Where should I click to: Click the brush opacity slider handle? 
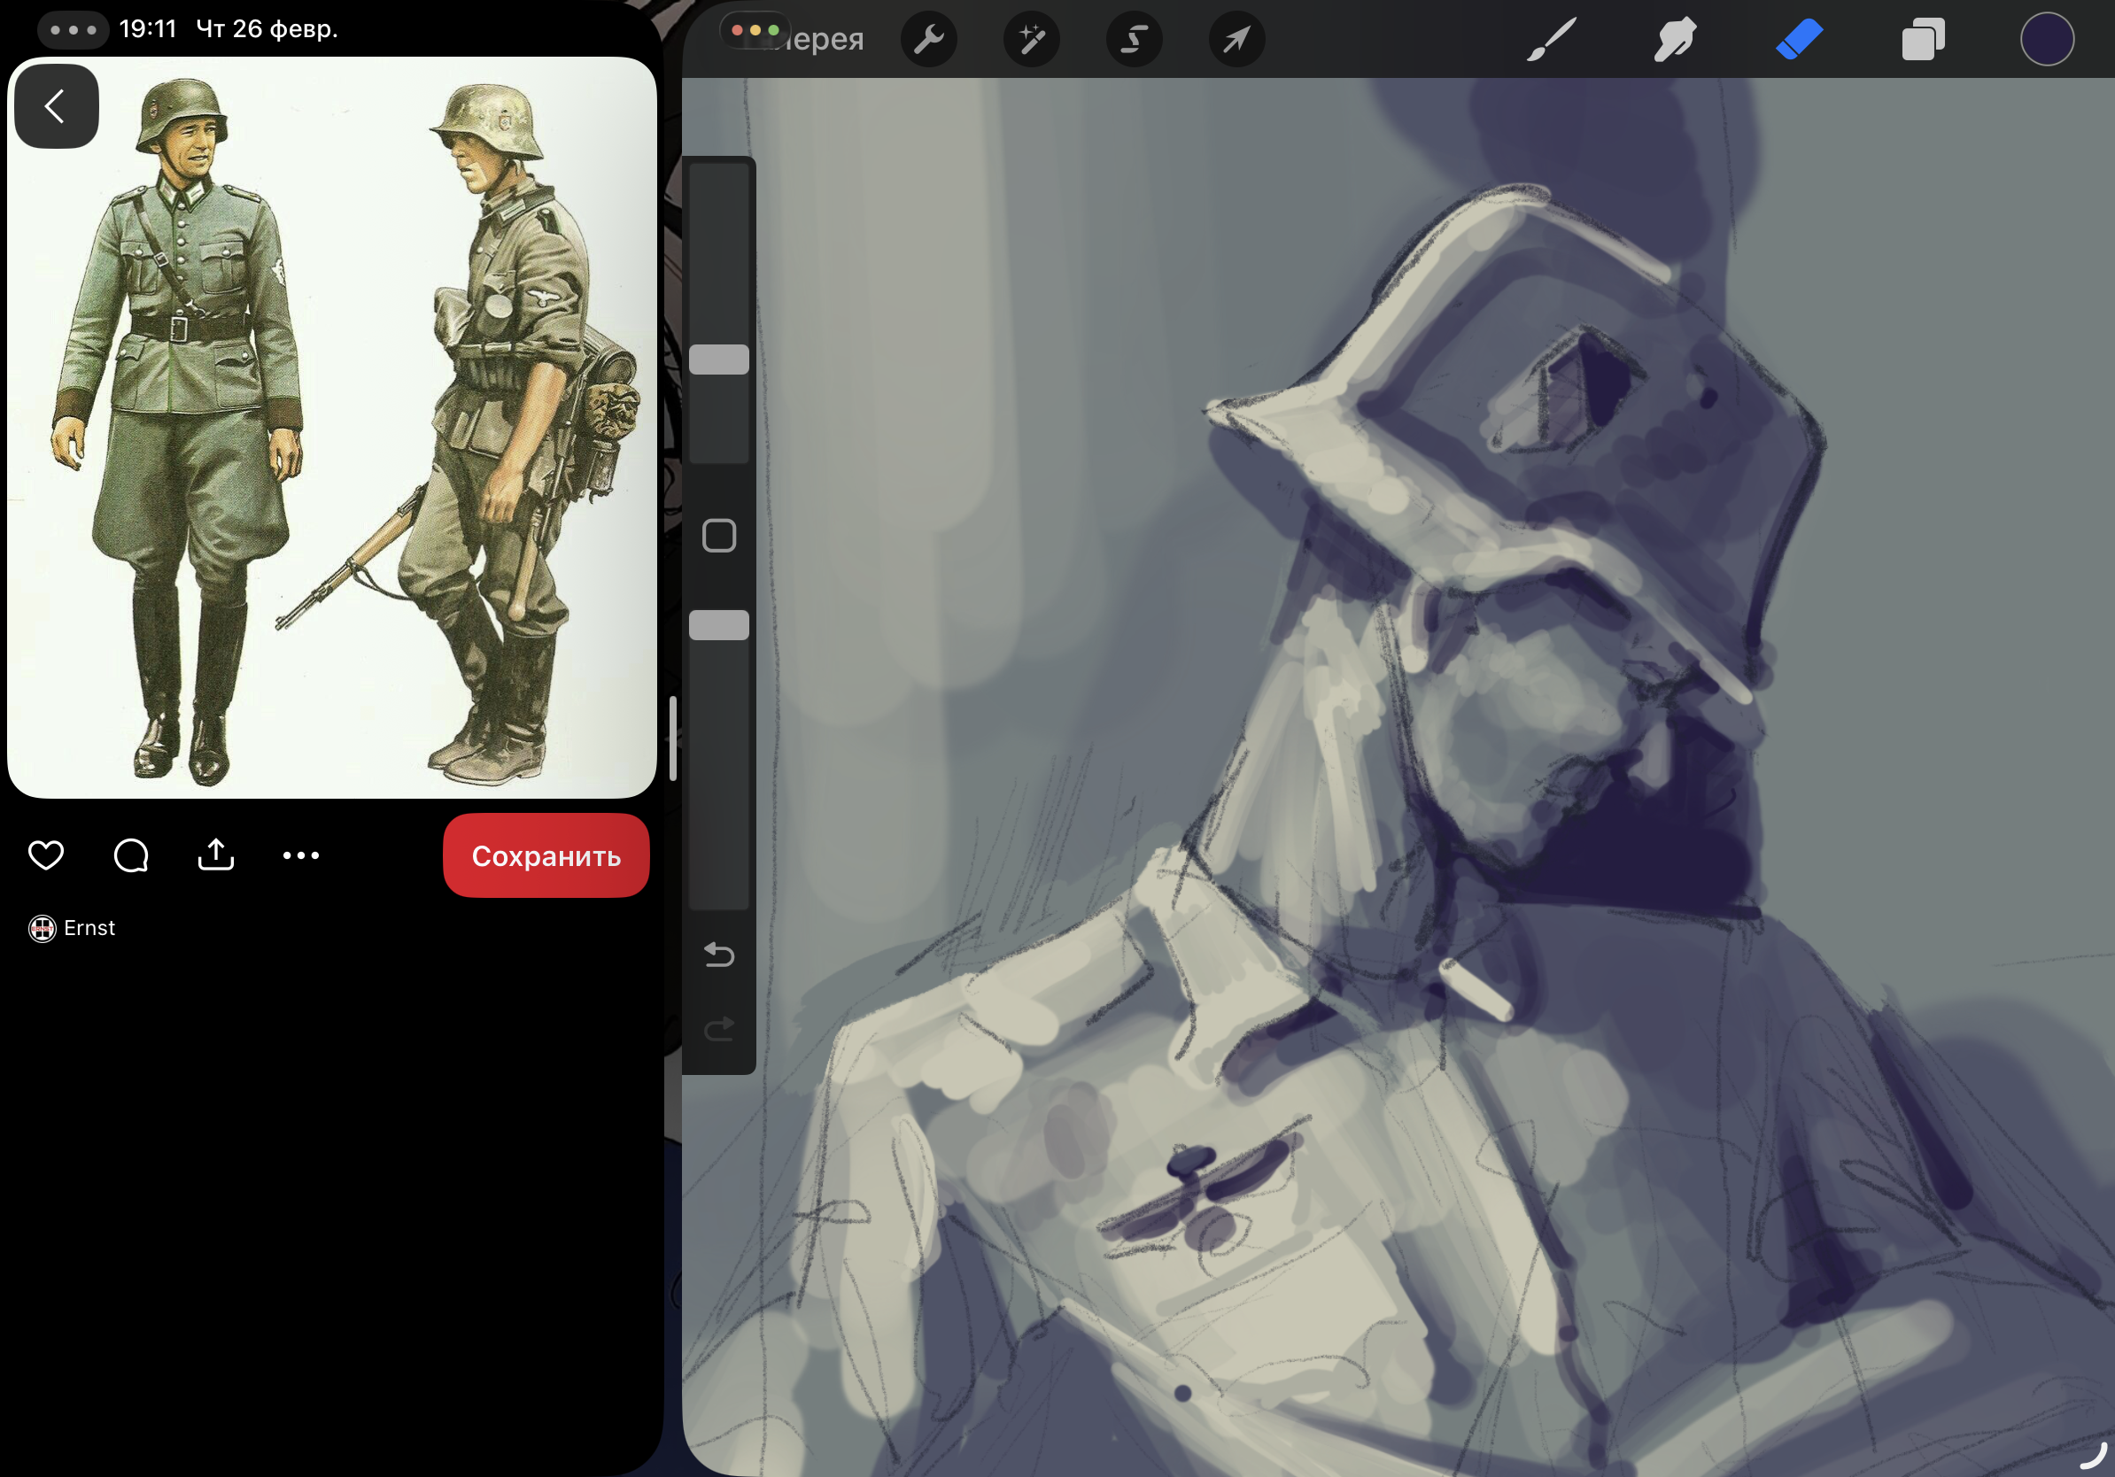click(x=718, y=625)
